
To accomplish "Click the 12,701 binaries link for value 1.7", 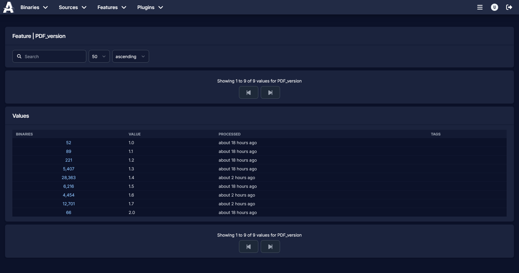I will [68, 204].
